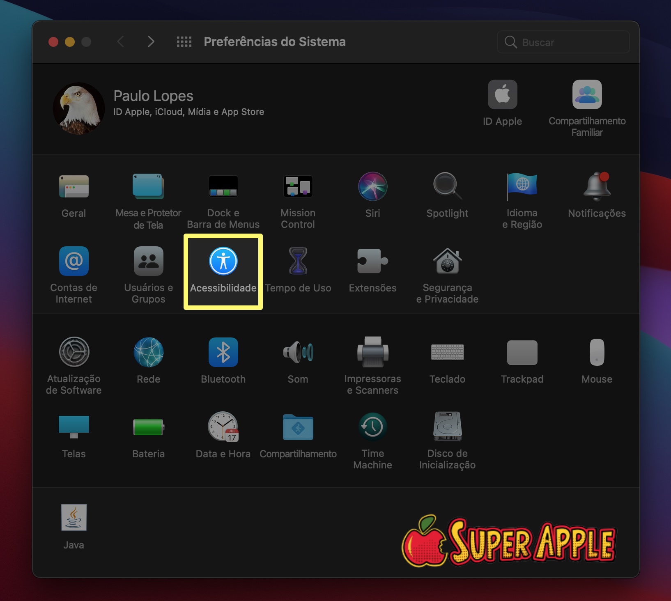
Task: Click Paulo Lopes eagle profile picture
Action: (79, 108)
